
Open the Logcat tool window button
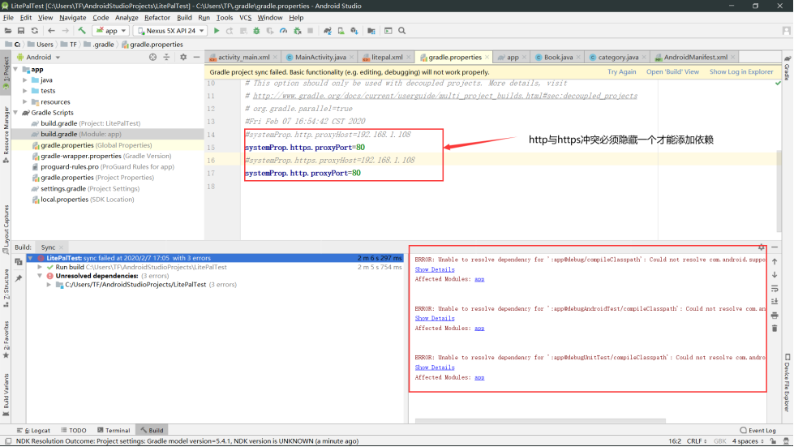[x=34, y=430]
